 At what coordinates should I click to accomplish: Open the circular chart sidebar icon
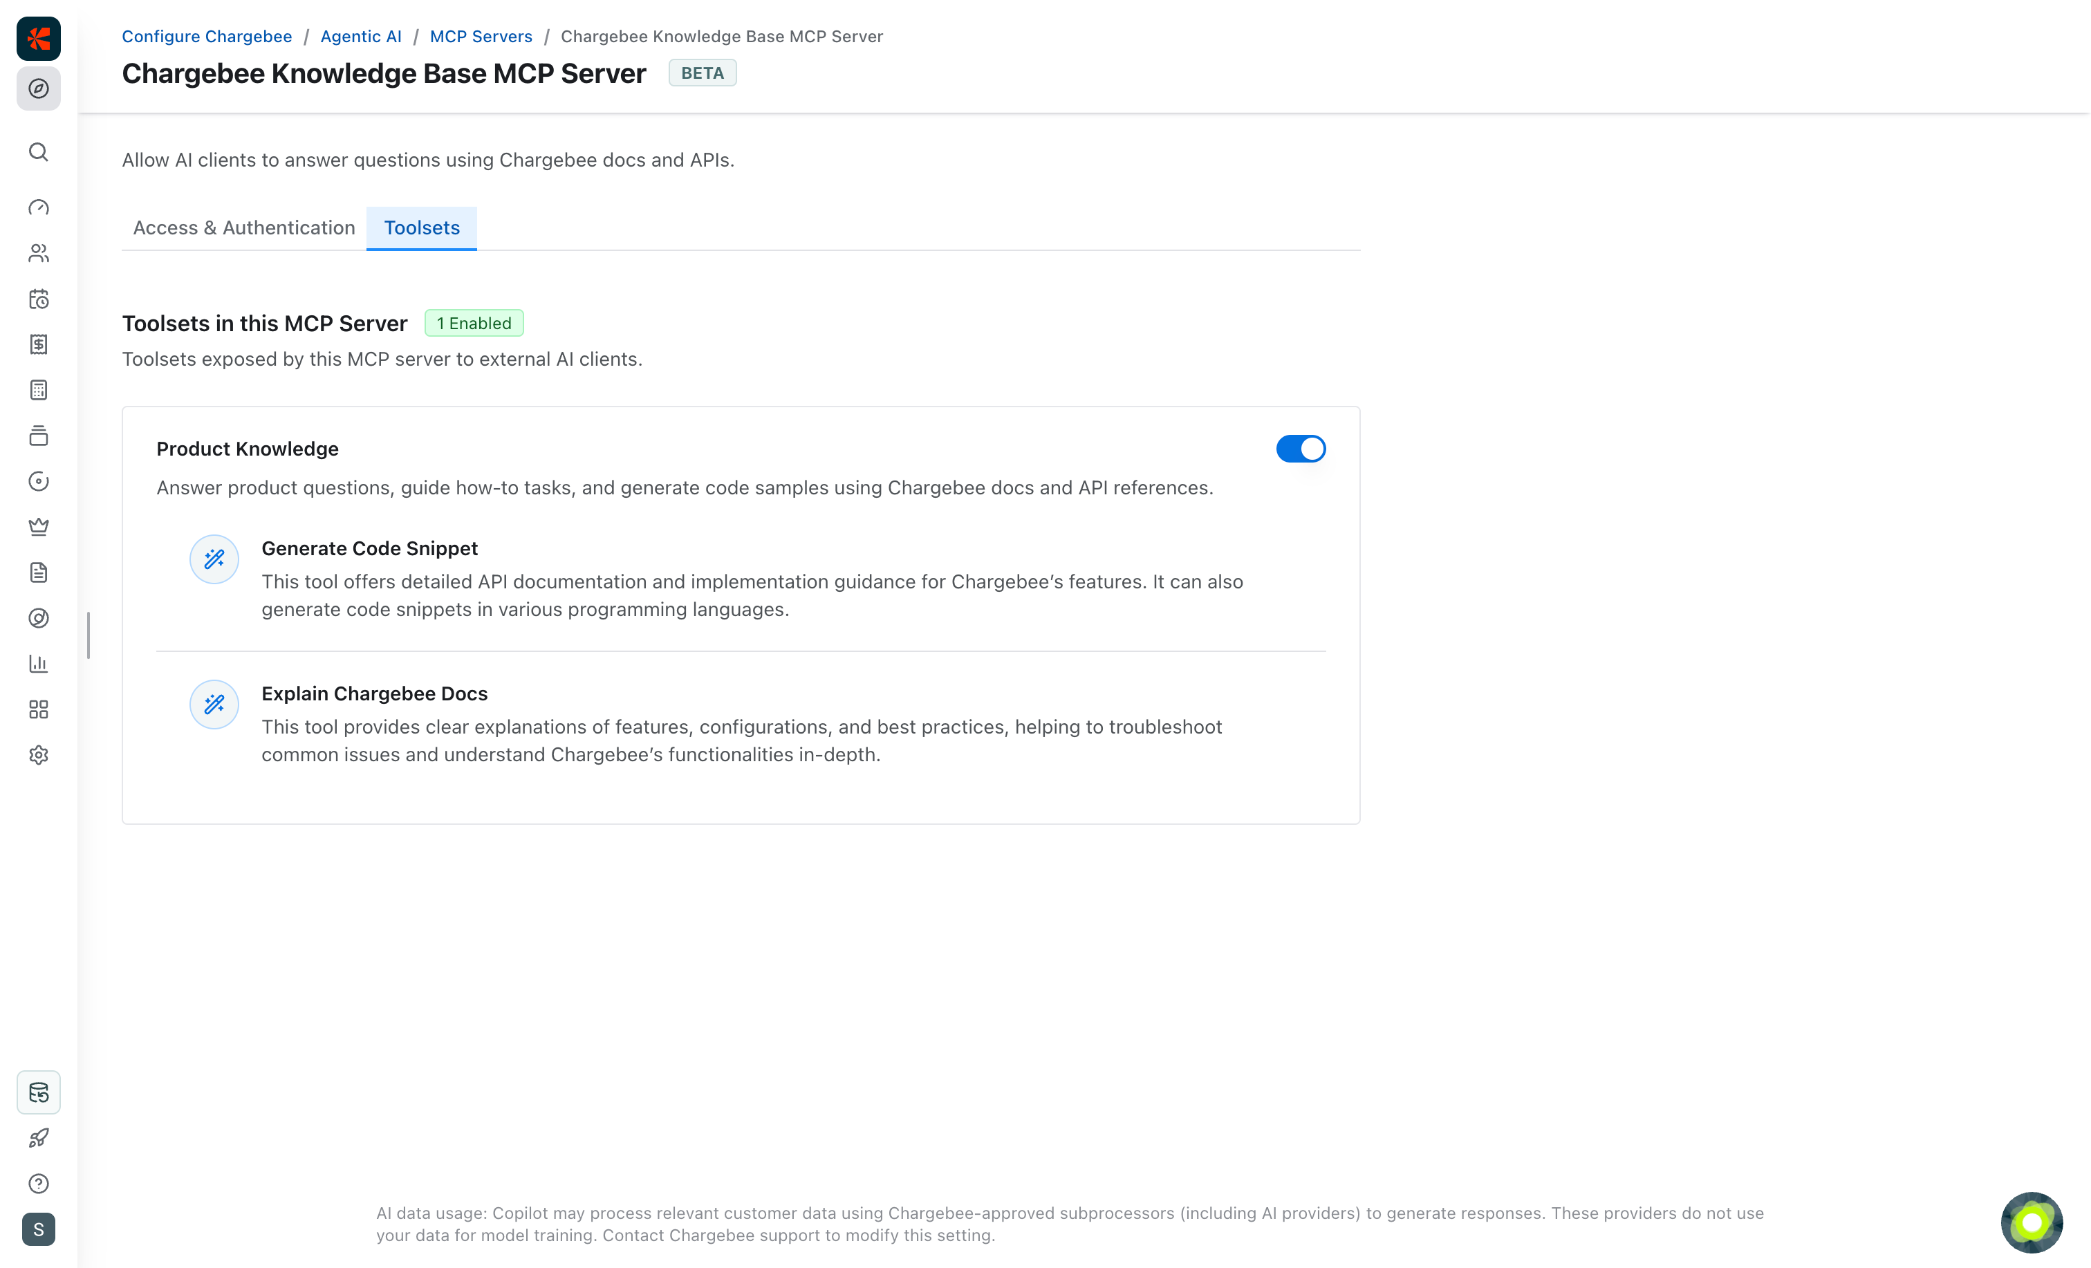point(38,618)
